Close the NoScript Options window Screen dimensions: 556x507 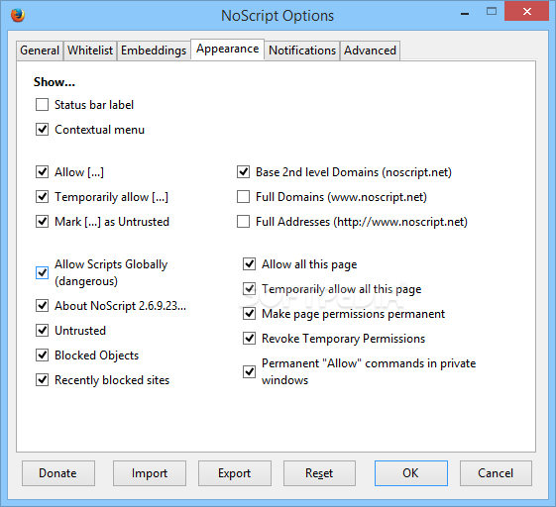pyautogui.click(x=526, y=11)
